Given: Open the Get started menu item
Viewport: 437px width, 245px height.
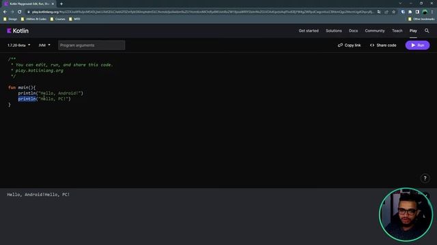Looking at the screenshot, I should [309, 31].
